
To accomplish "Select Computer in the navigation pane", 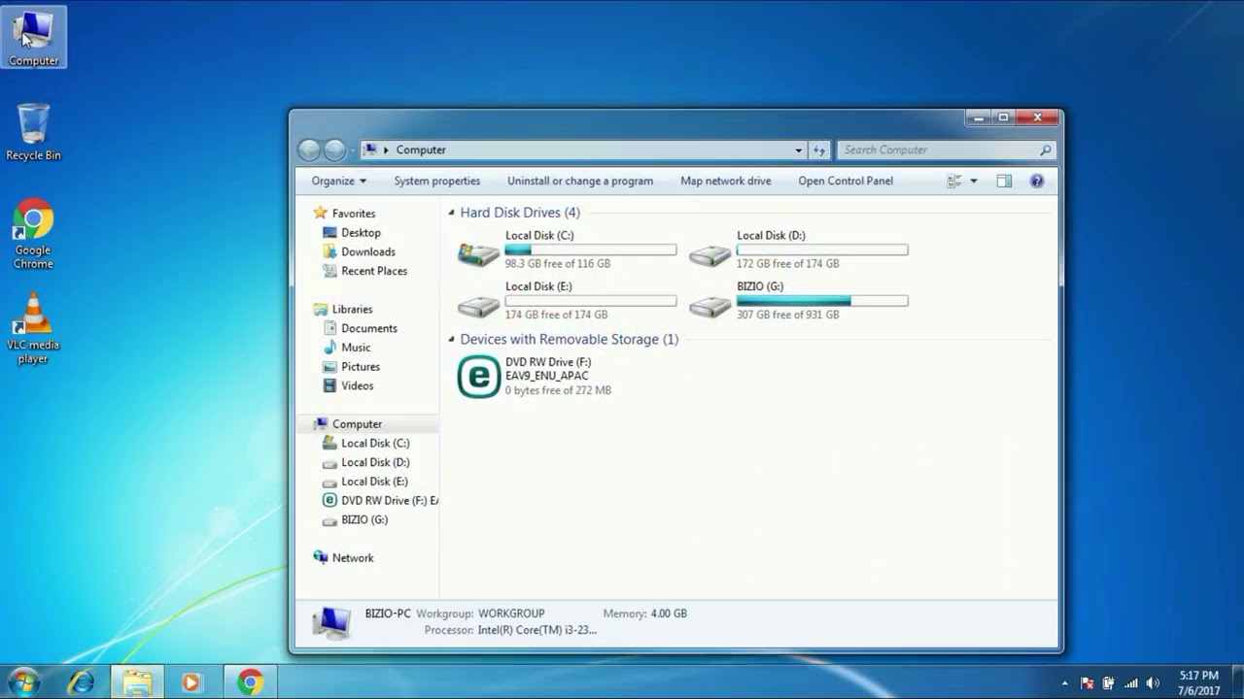I will coord(357,424).
